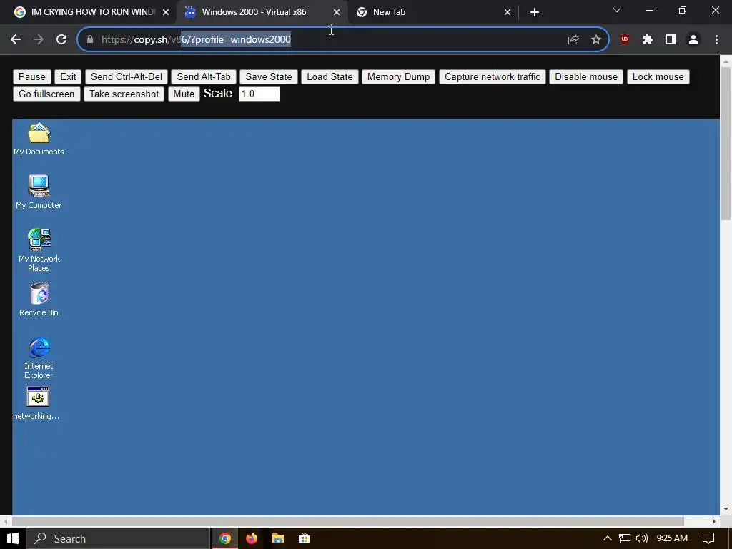Toggle the Disable mouse button
Image resolution: width=732 pixels, height=549 pixels.
click(586, 77)
